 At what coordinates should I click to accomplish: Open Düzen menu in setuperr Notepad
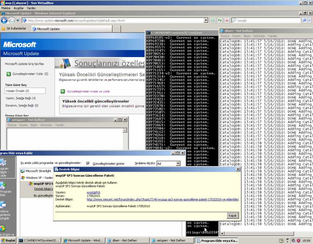coord(23,125)
